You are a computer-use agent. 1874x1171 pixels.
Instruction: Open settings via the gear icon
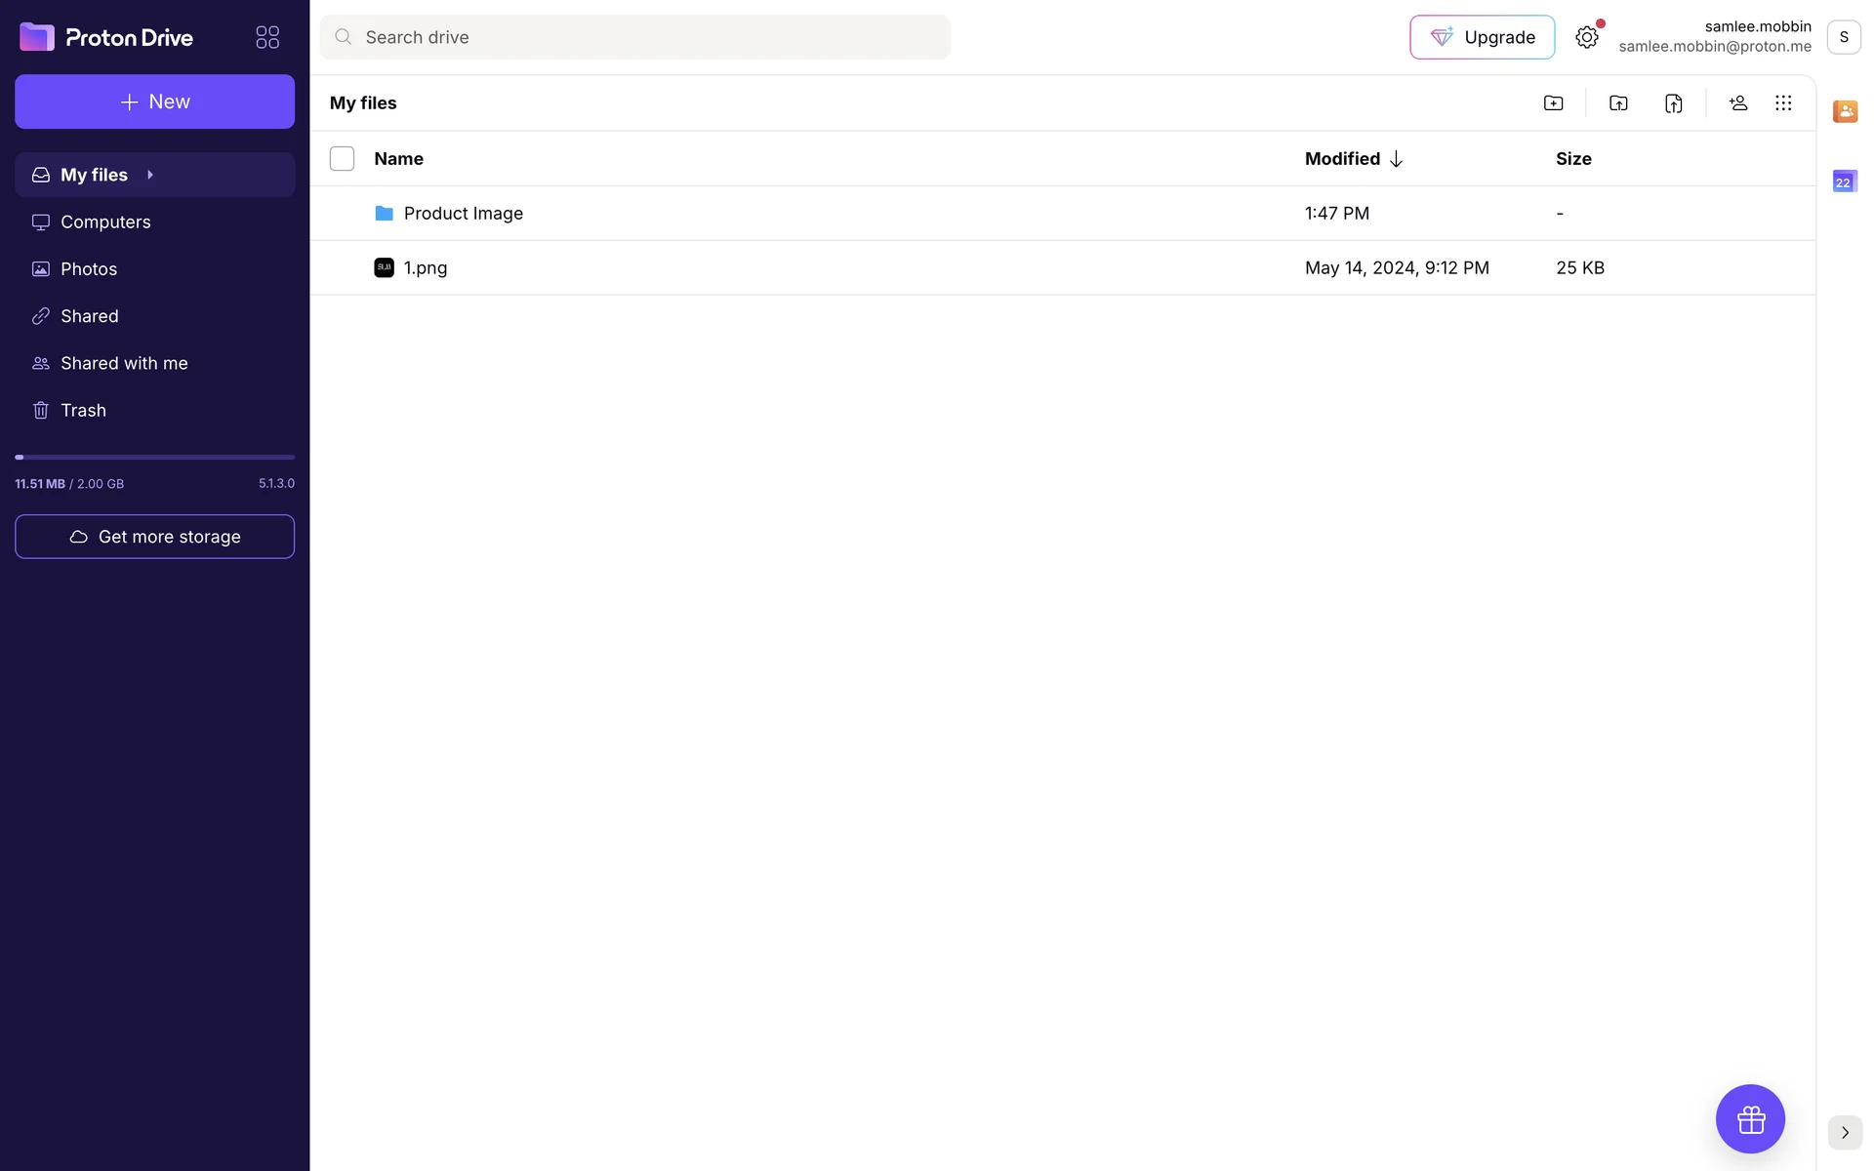point(1587,37)
